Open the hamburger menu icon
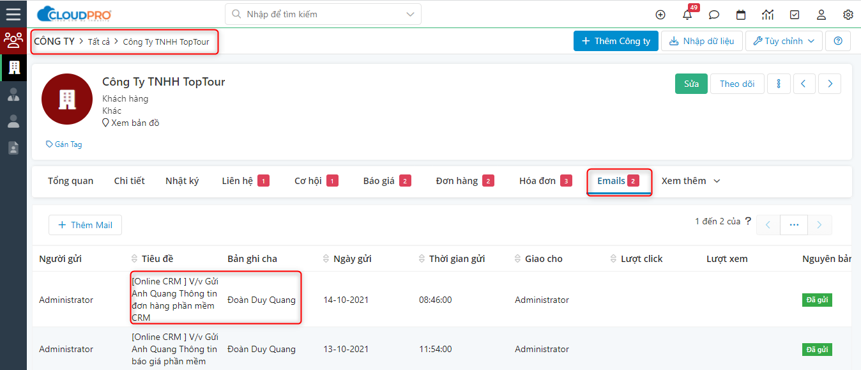The width and height of the screenshot is (861, 370). pyautogui.click(x=13, y=14)
